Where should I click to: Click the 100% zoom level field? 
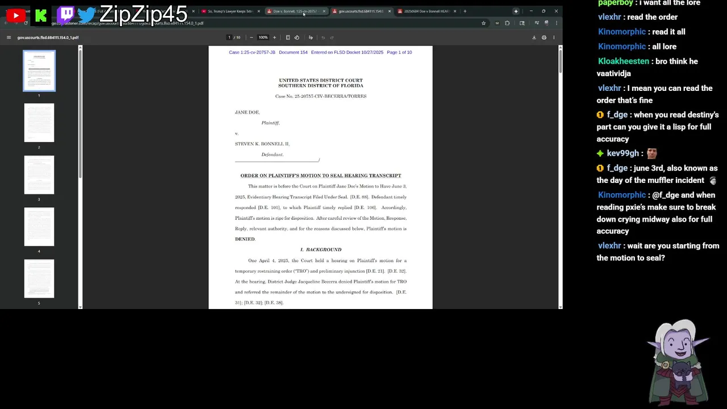pos(263,37)
